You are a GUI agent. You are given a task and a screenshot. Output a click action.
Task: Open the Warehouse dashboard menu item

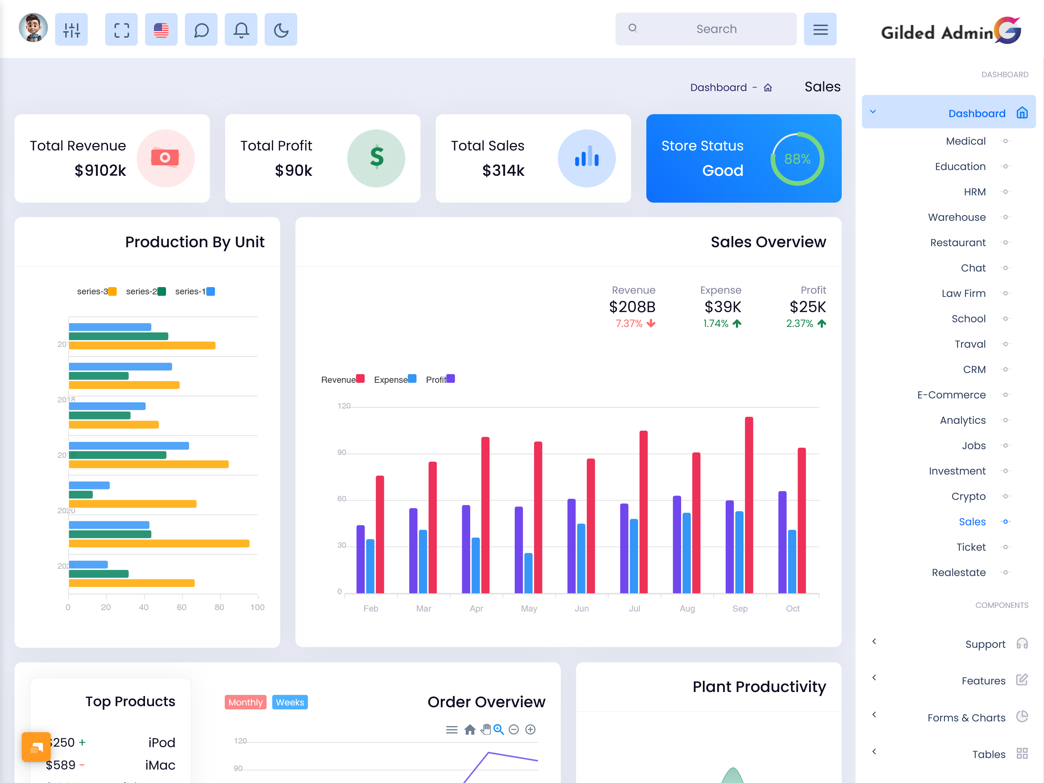point(956,217)
